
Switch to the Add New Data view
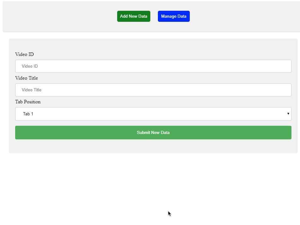pyautogui.click(x=134, y=16)
